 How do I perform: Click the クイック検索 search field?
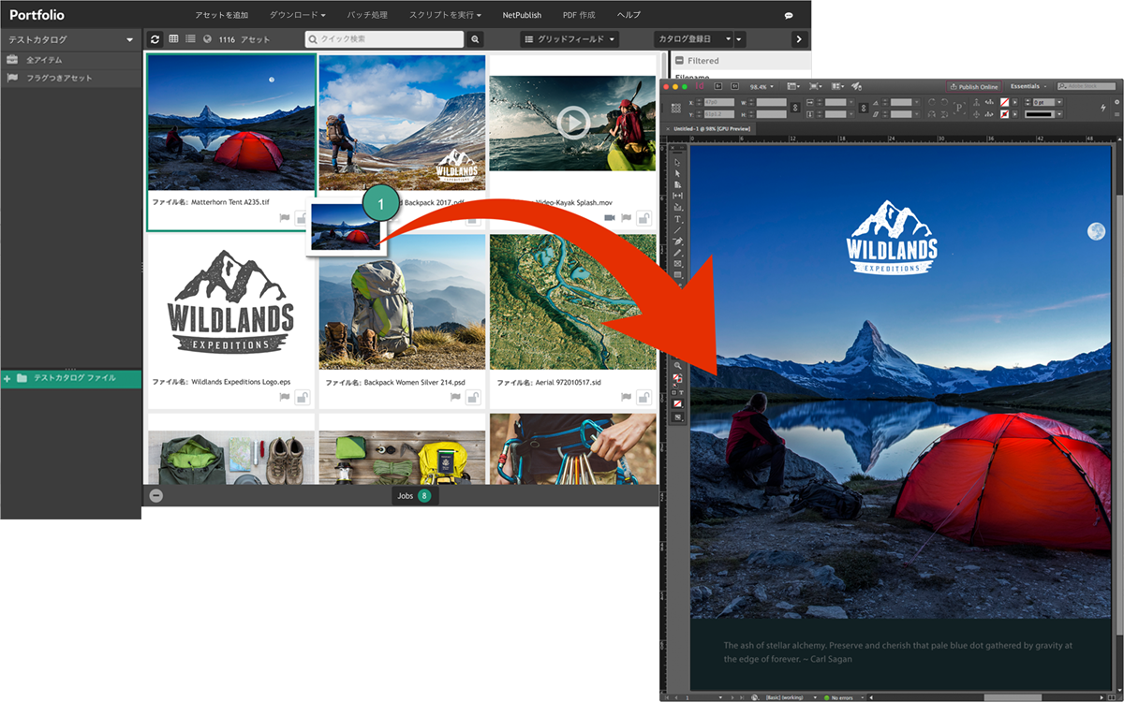click(384, 39)
